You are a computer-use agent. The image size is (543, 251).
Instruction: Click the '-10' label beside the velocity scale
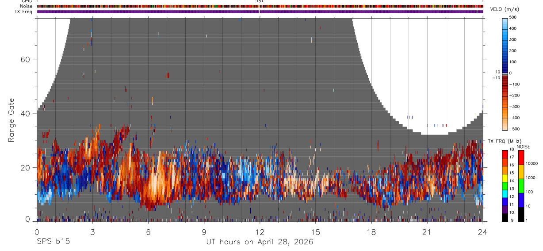click(x=495, y=77)
